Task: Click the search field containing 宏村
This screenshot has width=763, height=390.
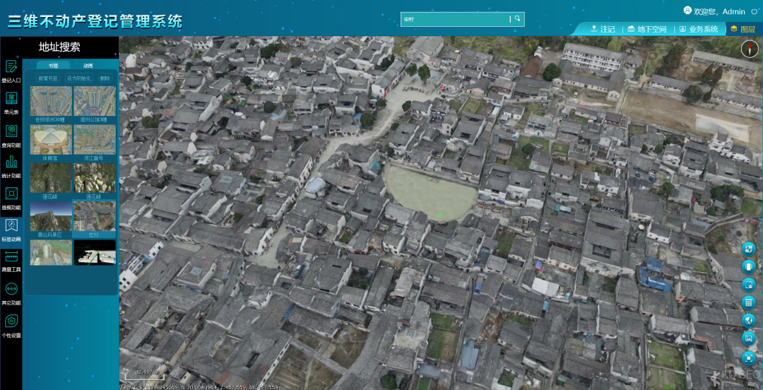Action: 456,20
